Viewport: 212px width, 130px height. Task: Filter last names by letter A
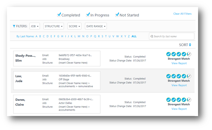point(36,36)
